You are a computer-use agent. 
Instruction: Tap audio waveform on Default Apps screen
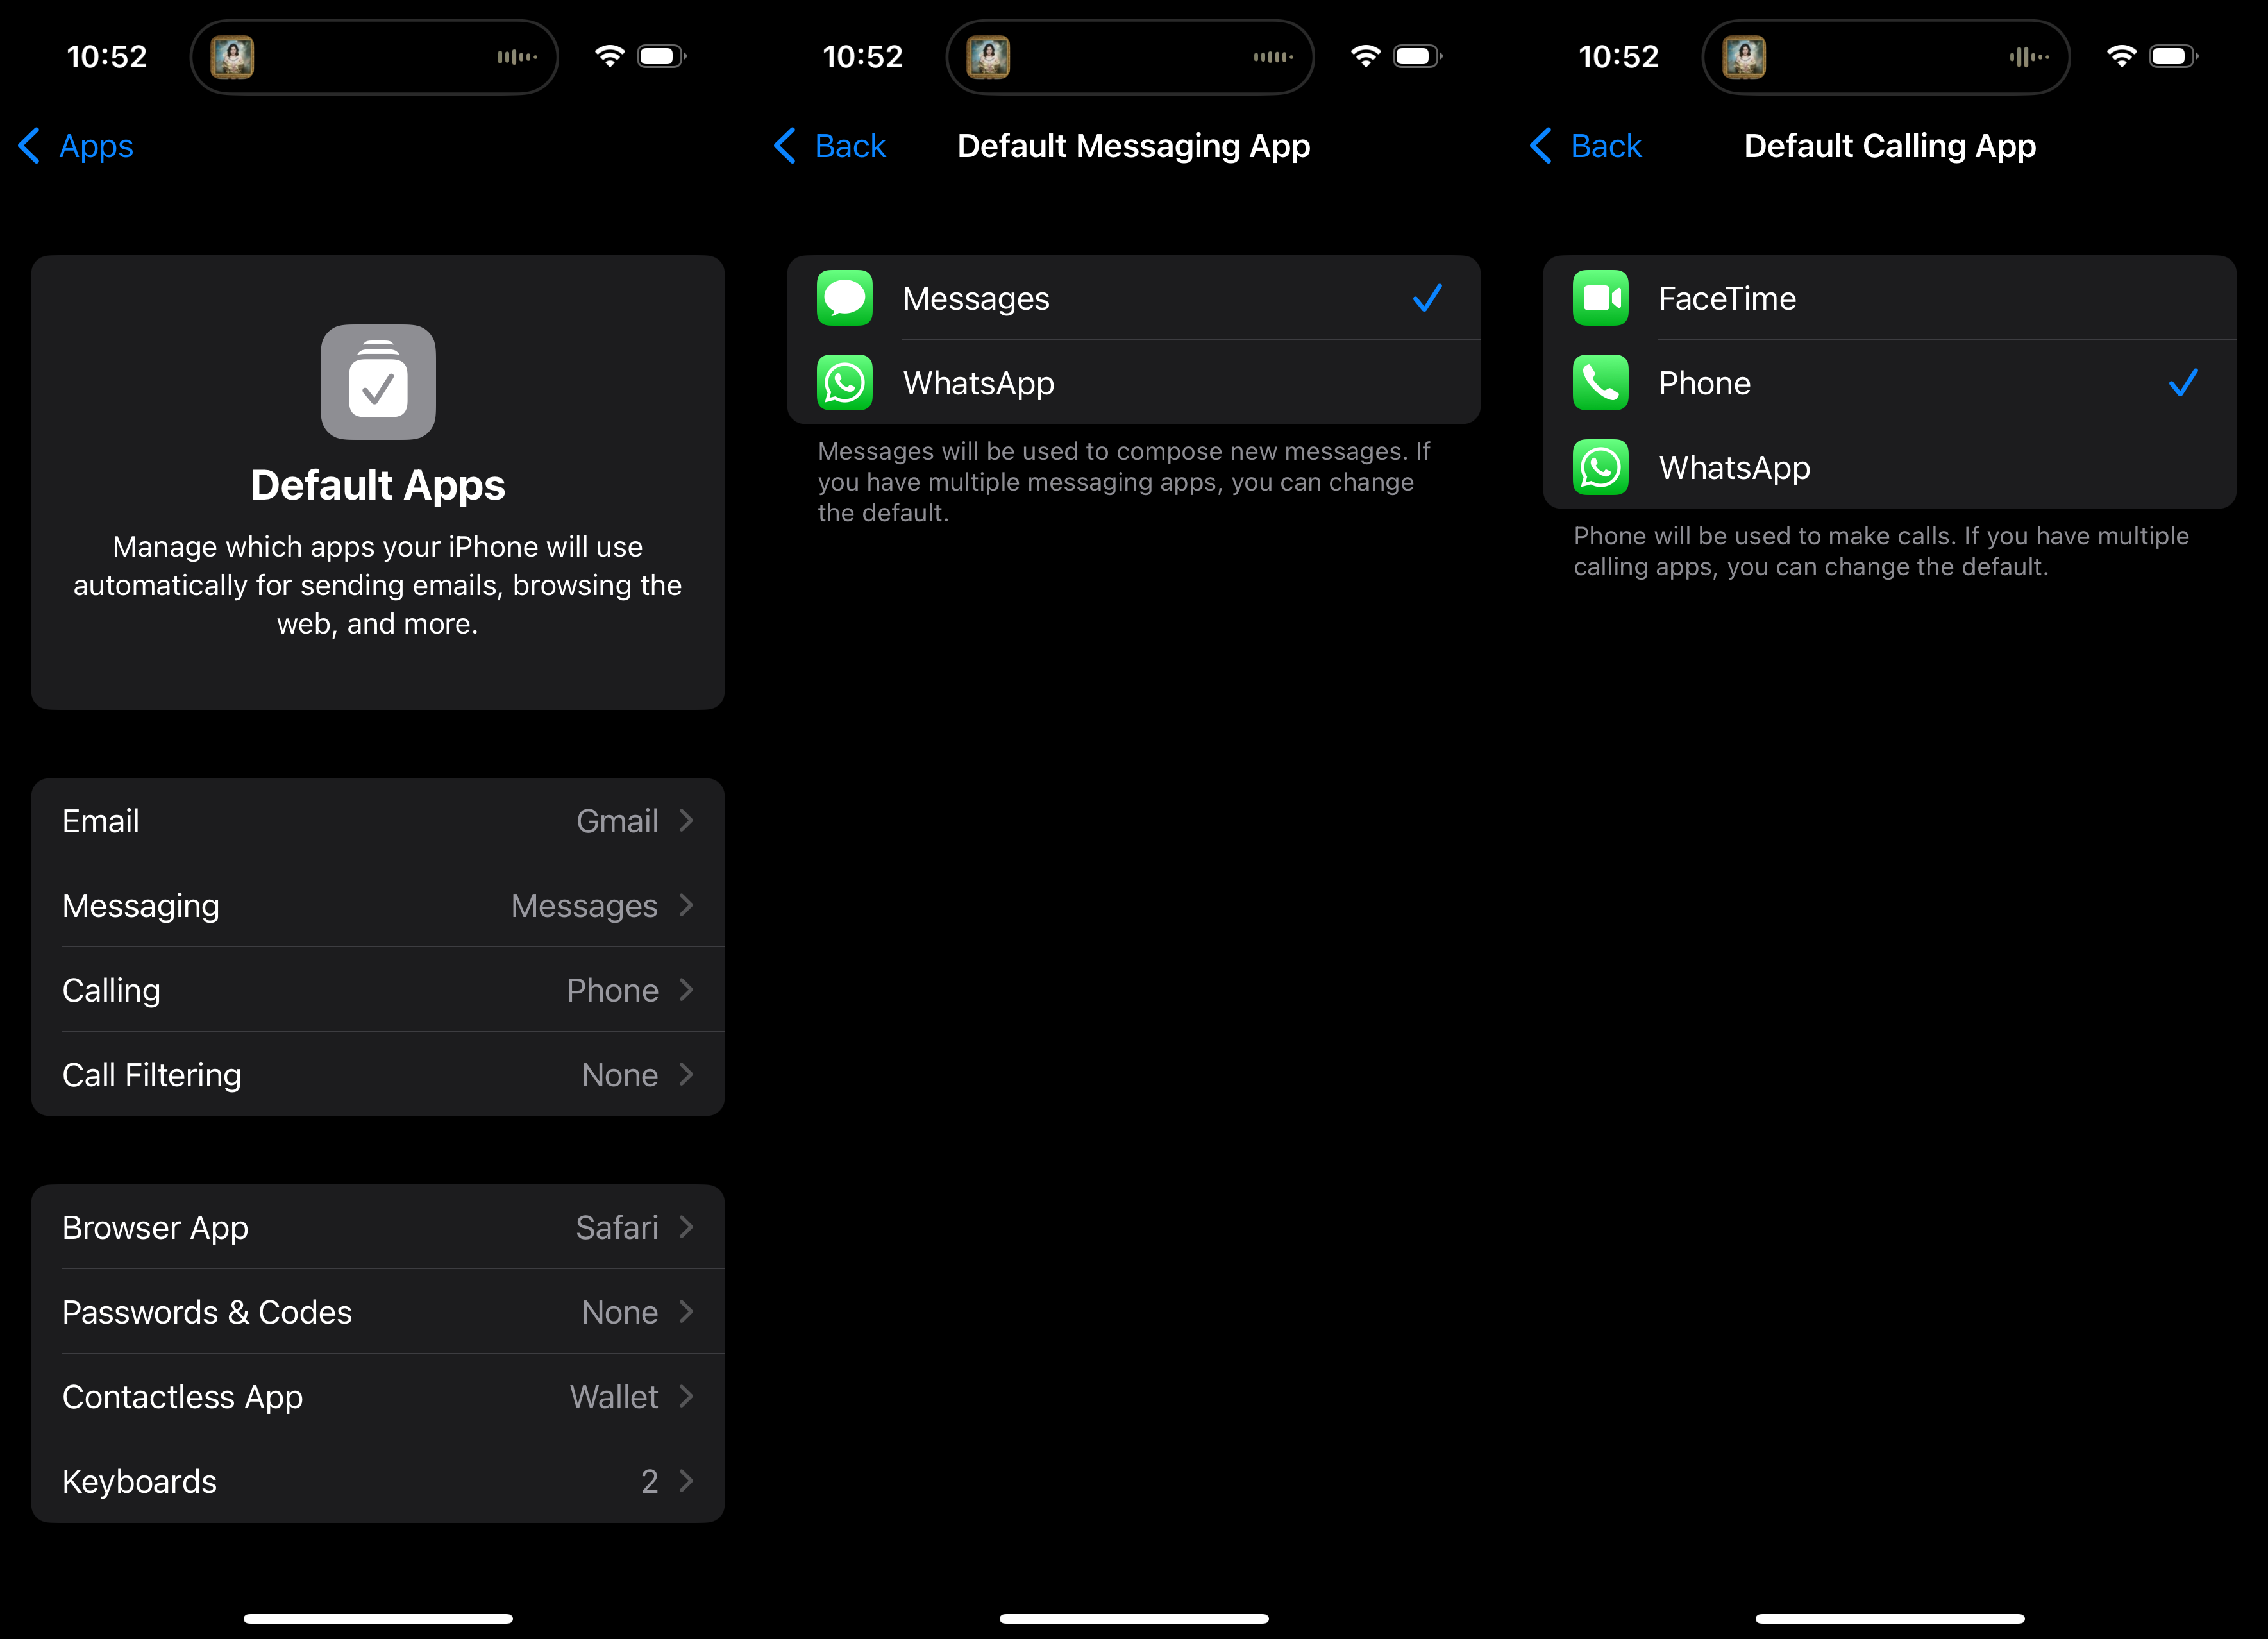click(517, 57)
